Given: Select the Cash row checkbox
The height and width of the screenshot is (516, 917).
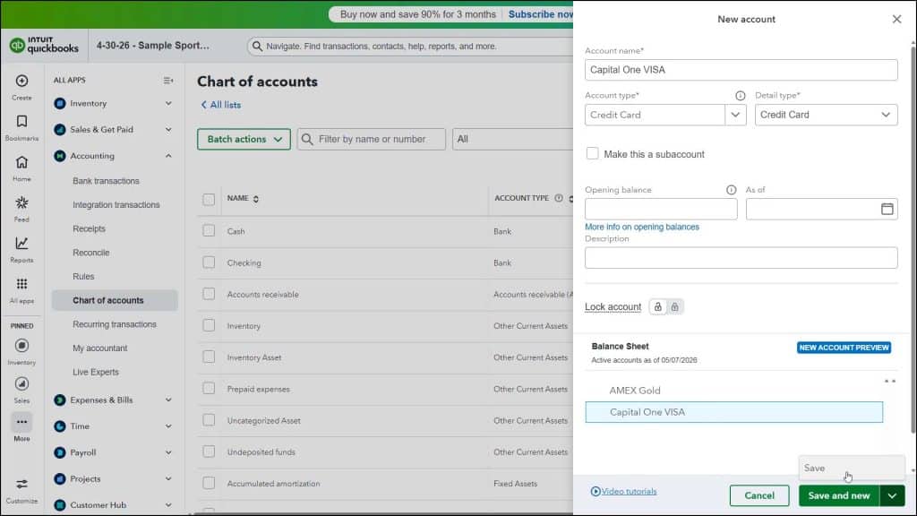Looking at the screenshot, I should (x=209, y=230).
